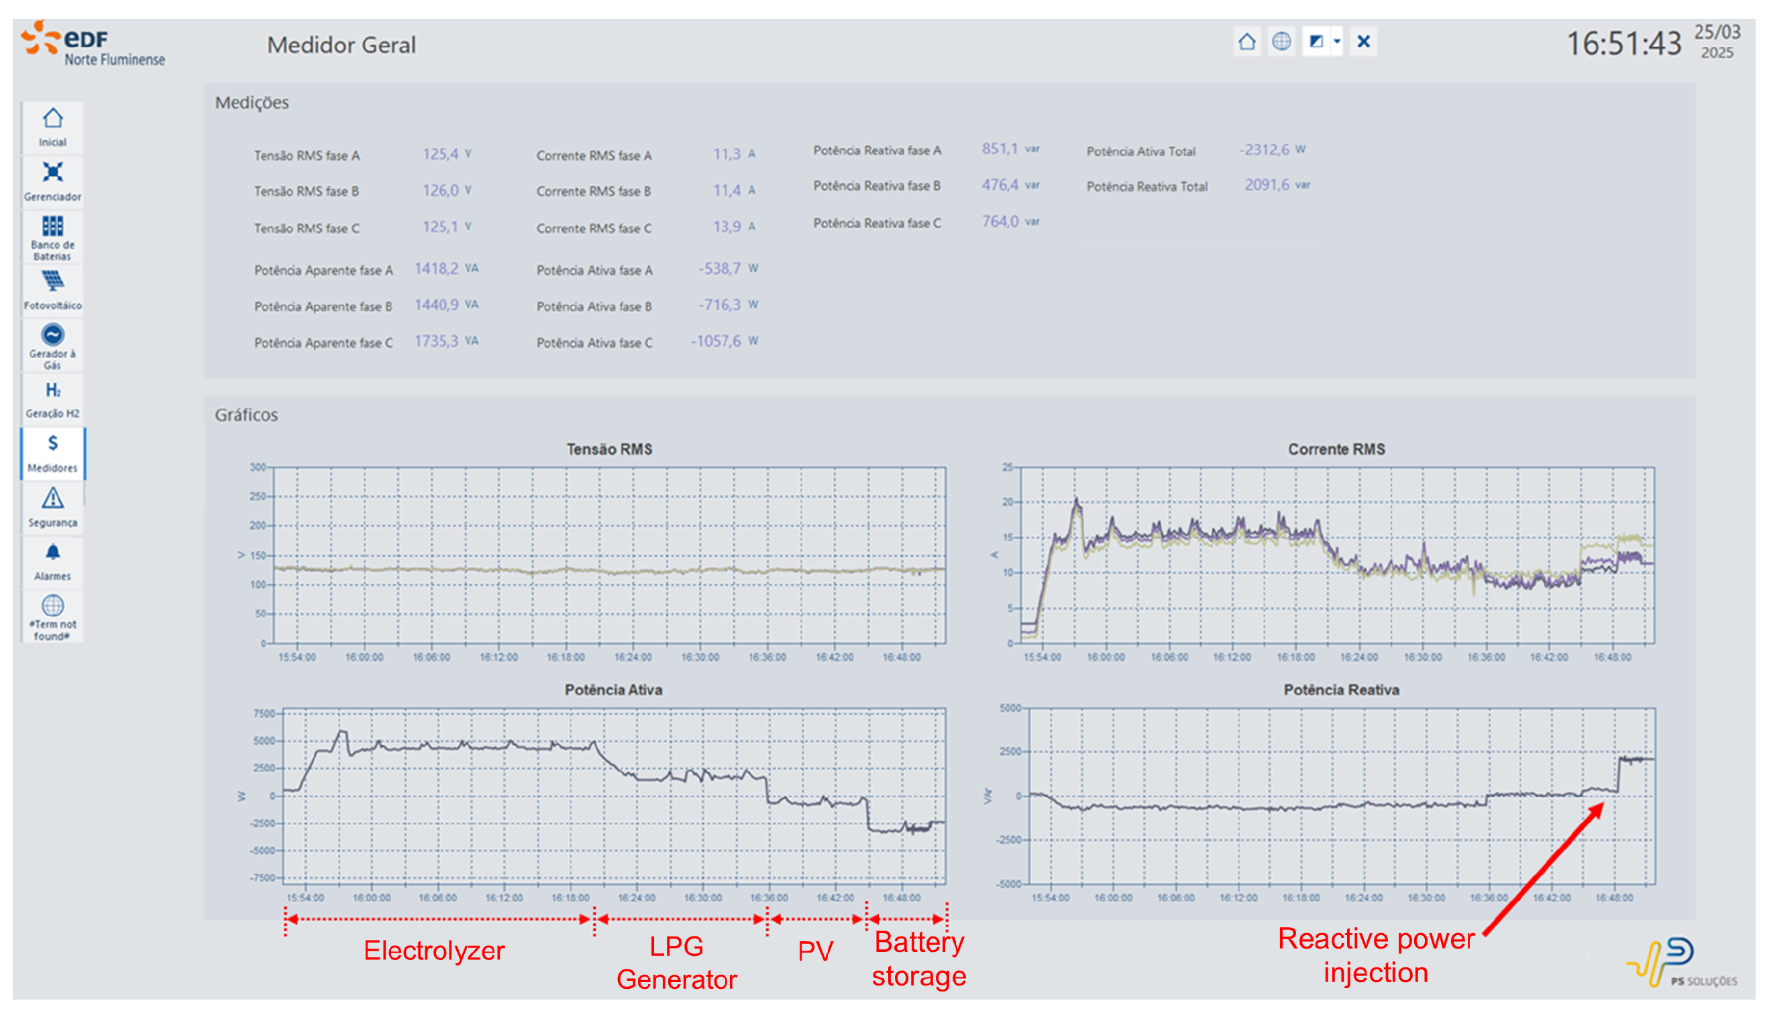Click the globe language icon in top toolbar

pyautogui.click(x=1281, y=42)
